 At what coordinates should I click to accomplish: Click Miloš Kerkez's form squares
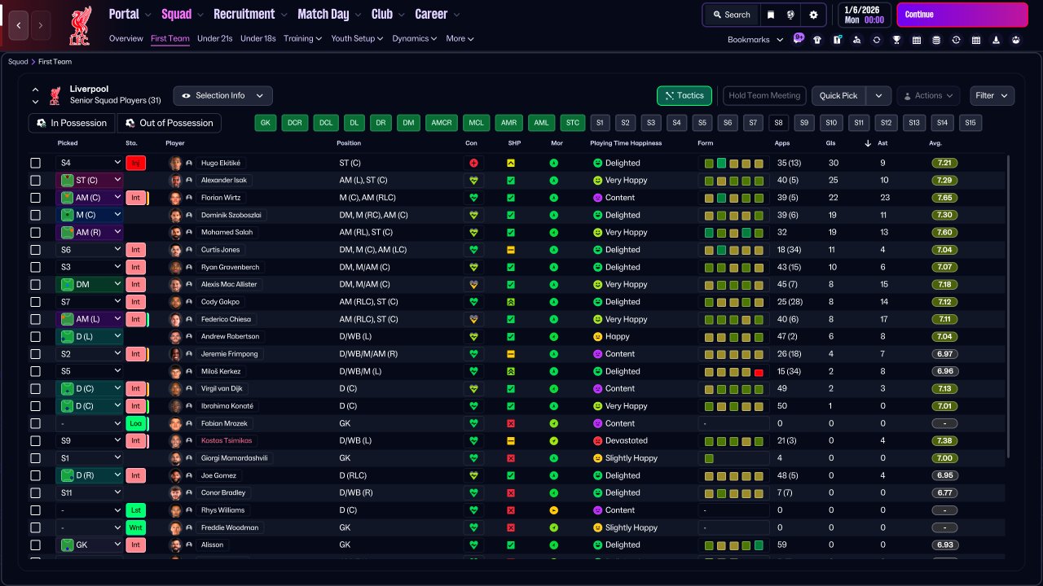pos(734,371)
